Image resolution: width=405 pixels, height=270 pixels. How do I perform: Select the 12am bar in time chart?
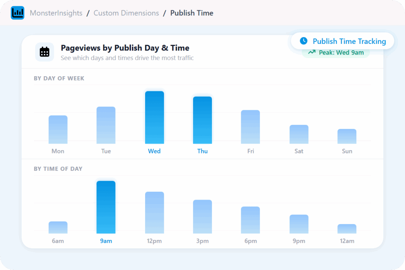click(x=347, y=229)
